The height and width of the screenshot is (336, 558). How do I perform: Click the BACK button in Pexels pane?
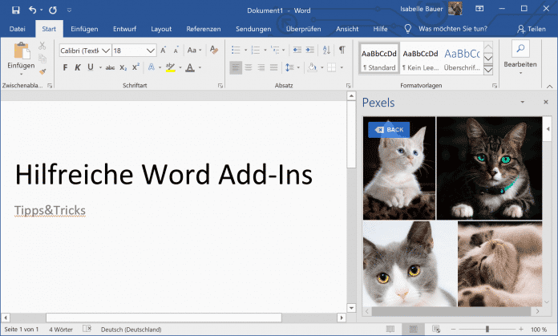(389, 129)
